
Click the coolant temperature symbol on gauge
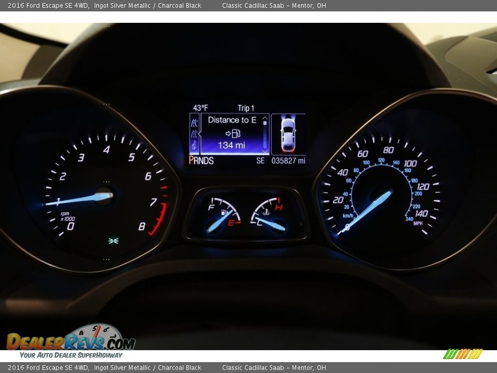pos(265,211)
